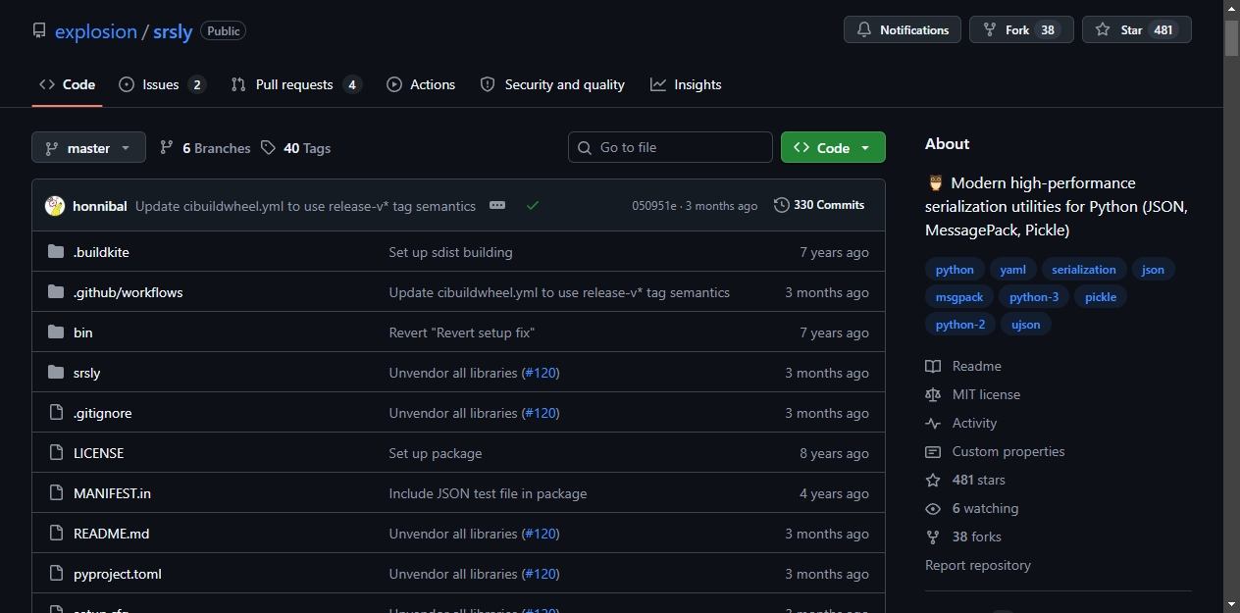
Task: Click the .buildkite folder icon
Action: tap(56, 252)
